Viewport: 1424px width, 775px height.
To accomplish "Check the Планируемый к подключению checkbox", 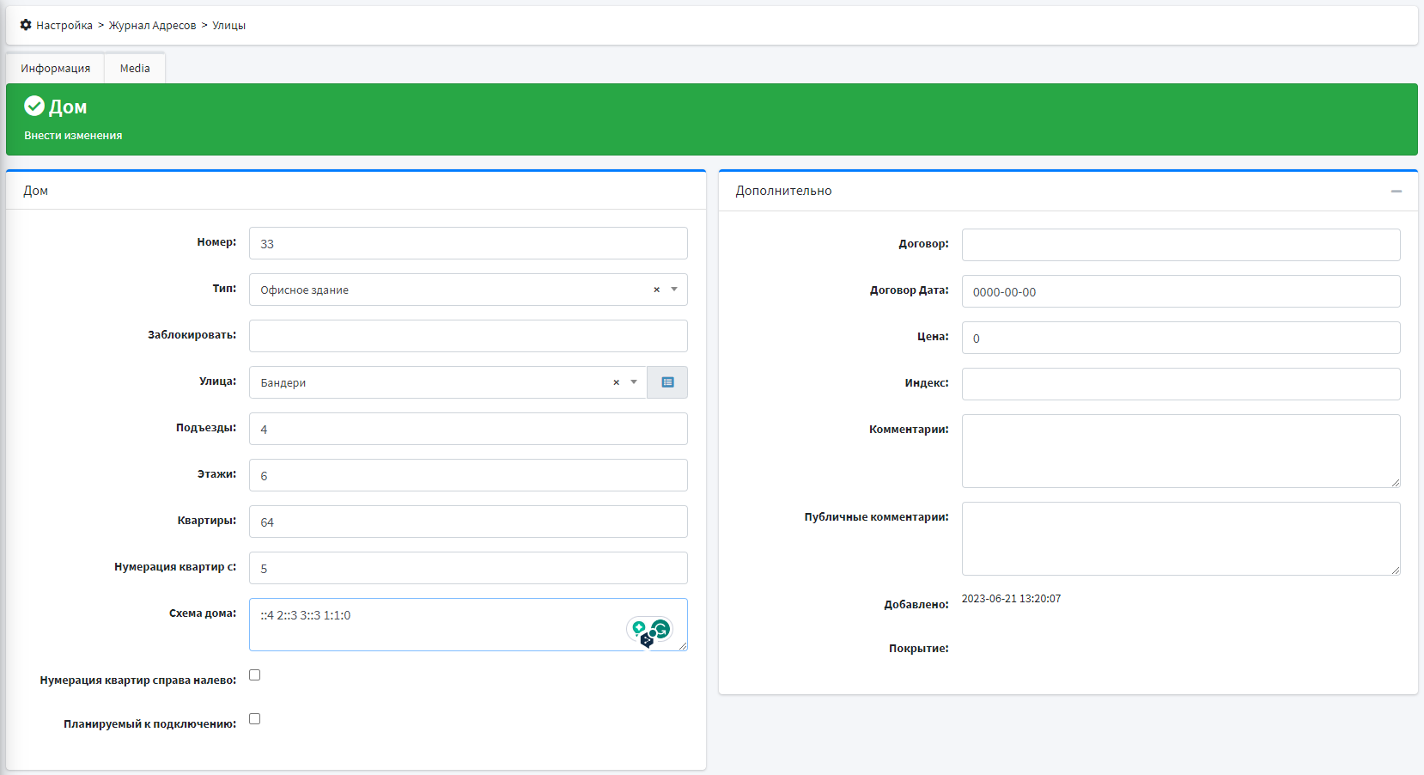I will (255, 719).
